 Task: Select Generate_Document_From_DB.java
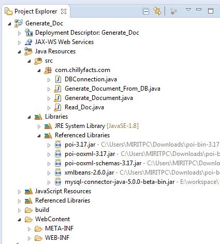click(112, 89)
